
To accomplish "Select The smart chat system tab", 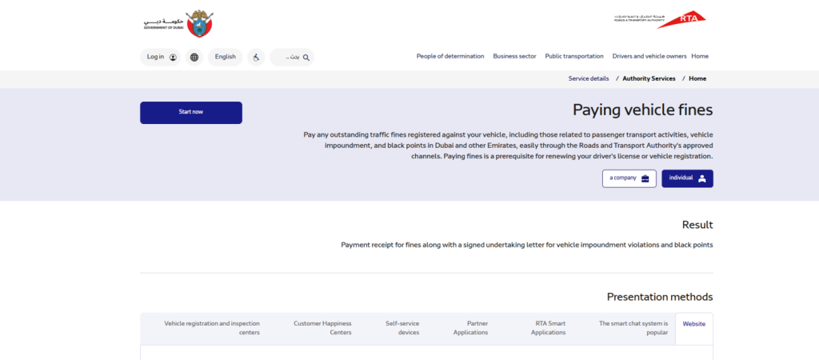I will click(x=633, y=328).
